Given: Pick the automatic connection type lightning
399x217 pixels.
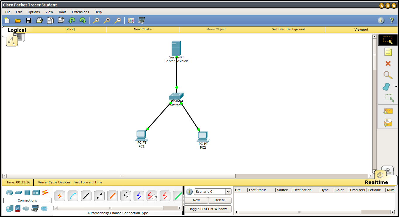Looking at the screenshot, I should [x=60, y=196].
